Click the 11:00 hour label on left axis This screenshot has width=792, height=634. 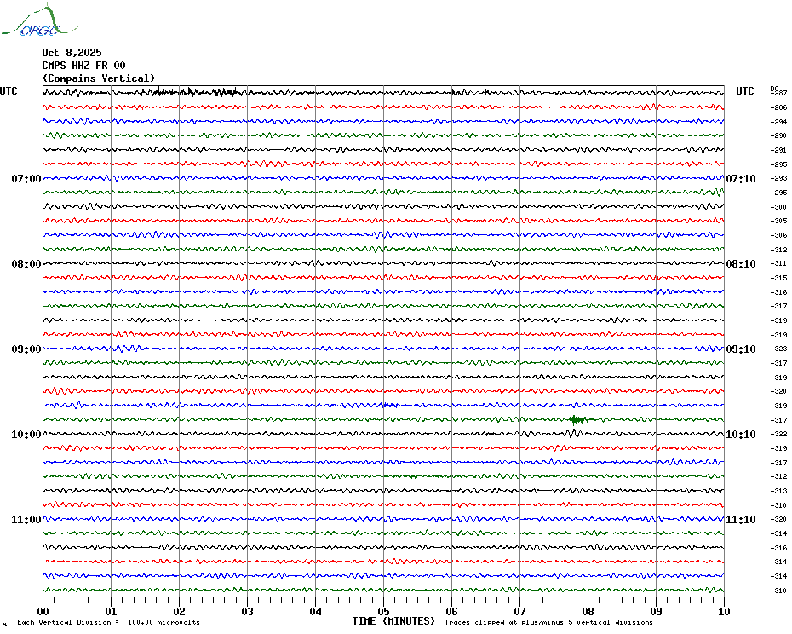tap(26, 520)
